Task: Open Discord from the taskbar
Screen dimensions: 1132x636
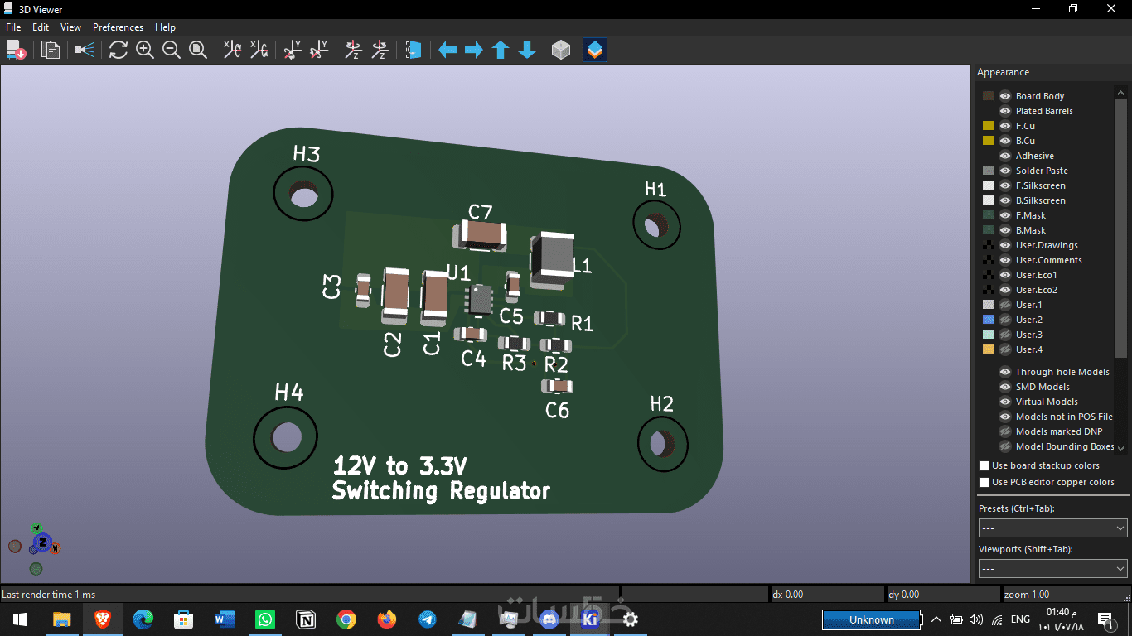Action: (x=549, y=619)
